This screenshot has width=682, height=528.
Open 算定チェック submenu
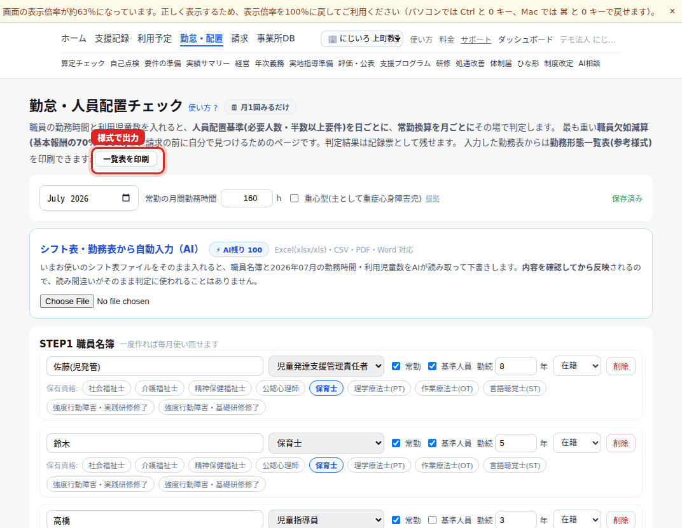83,64
